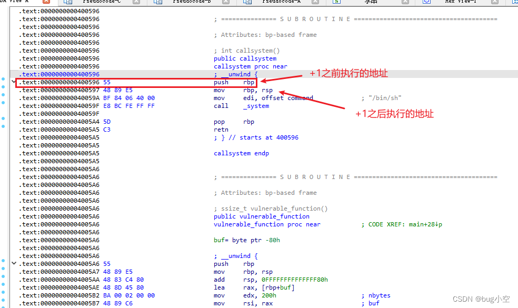Switch to the Pseudocode-B tab
Viewport: 518px width, 308px height.
(192, 2)
